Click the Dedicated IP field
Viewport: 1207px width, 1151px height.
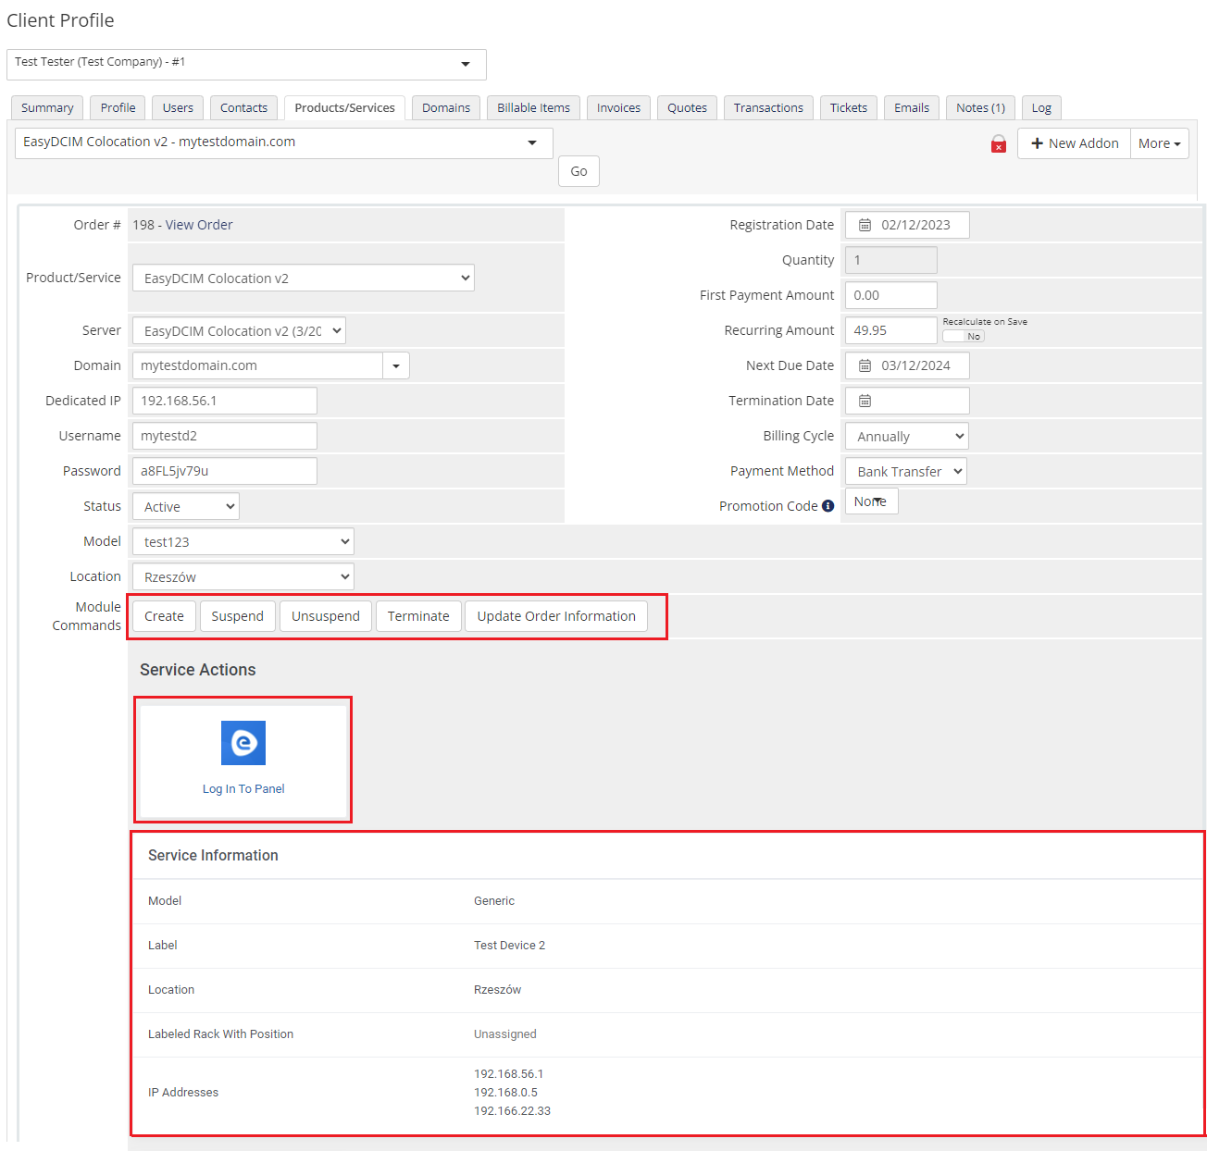(225, 401)
